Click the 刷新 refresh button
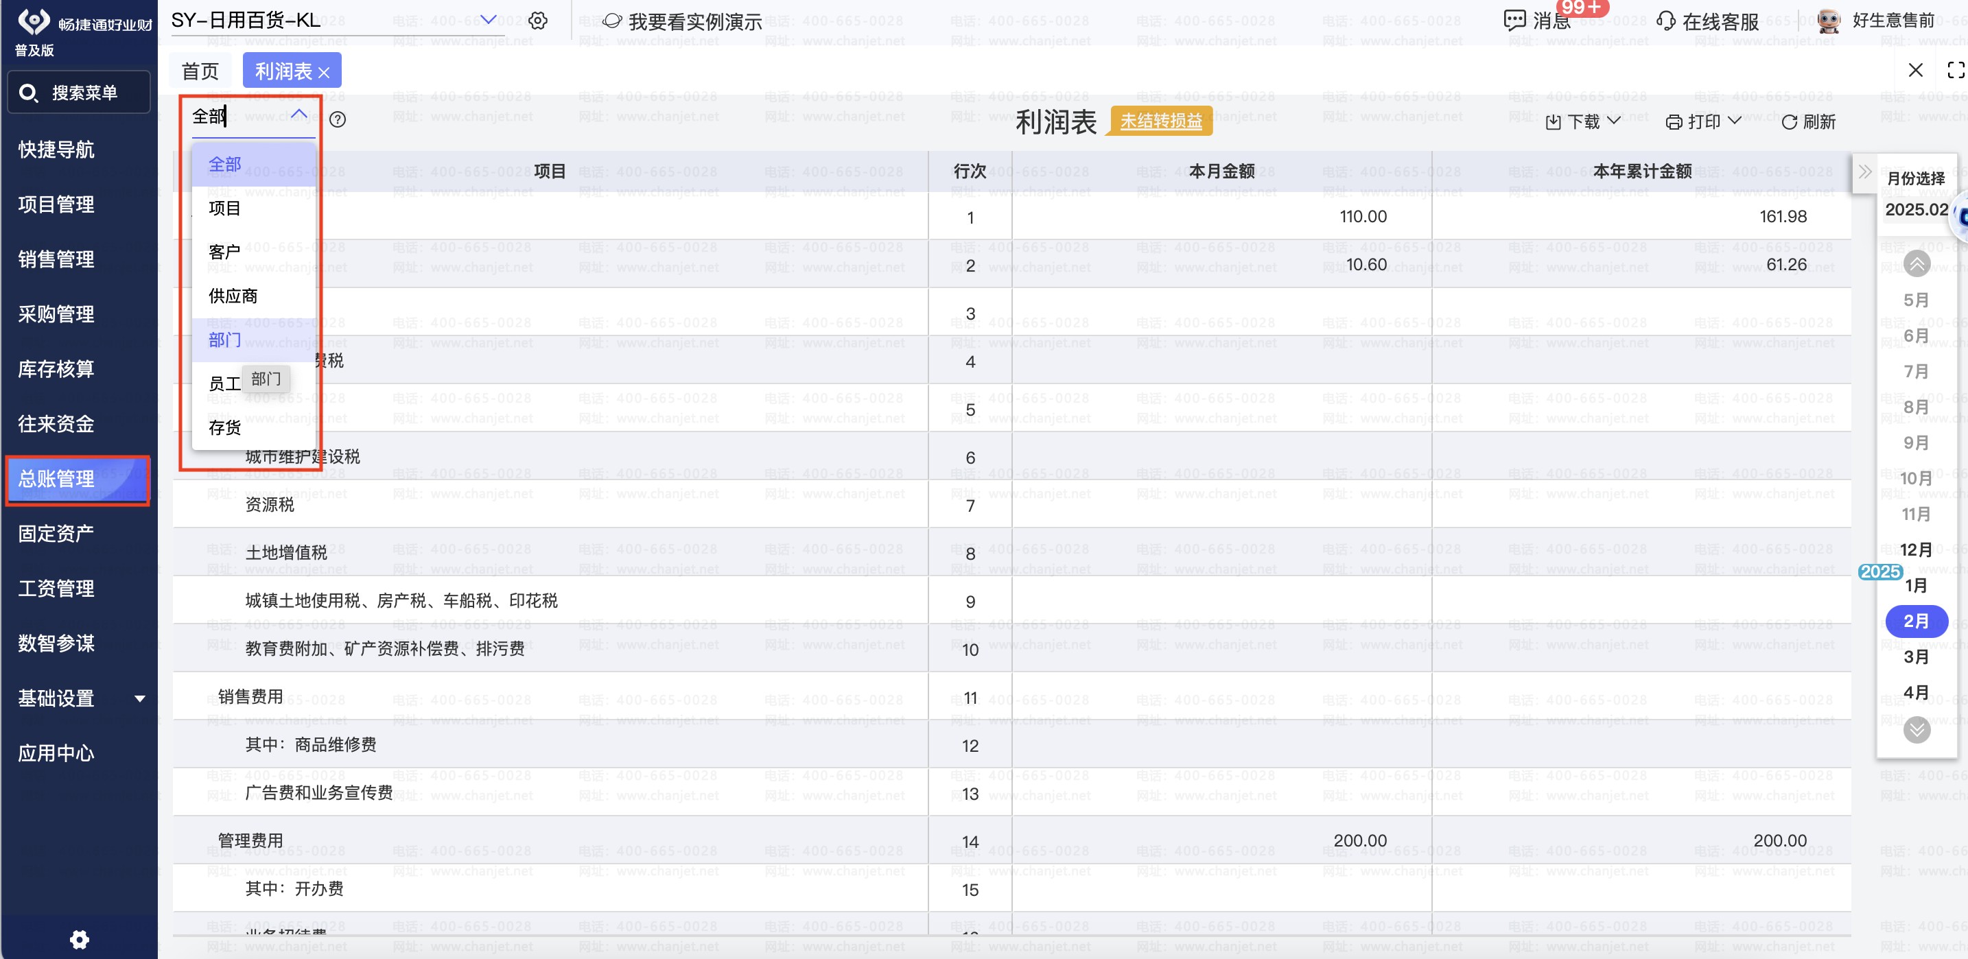This screenshot has height=959, width=1968. (1807, 121)
